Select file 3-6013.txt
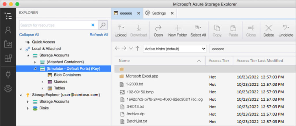296x126 pixels. pos(135,107)
